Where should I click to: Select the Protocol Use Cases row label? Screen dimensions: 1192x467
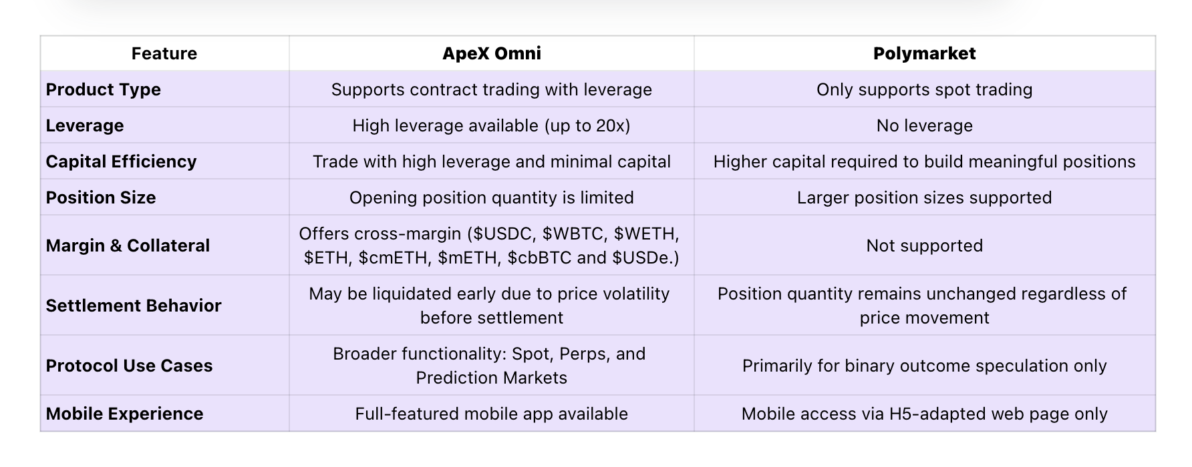coord(129,366)
